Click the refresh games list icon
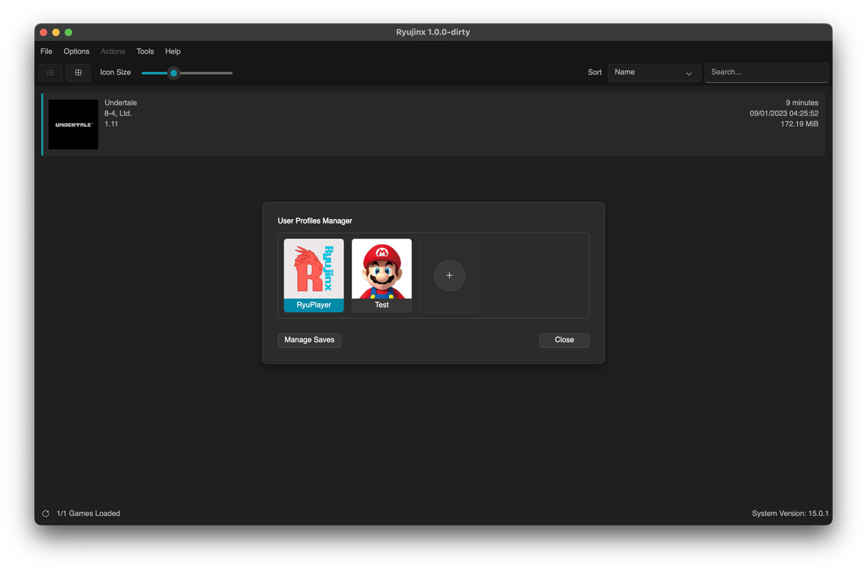This screenshot has height=571, width=867. pyautogui.click(x=46, y=513)
